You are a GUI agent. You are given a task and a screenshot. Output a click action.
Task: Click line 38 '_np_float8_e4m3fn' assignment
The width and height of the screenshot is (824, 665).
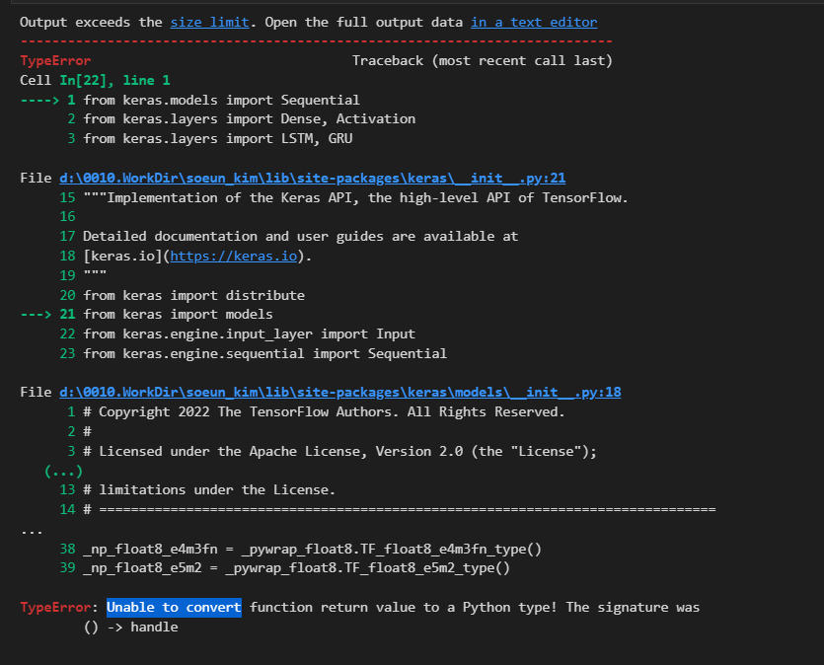tap(312, 549)
